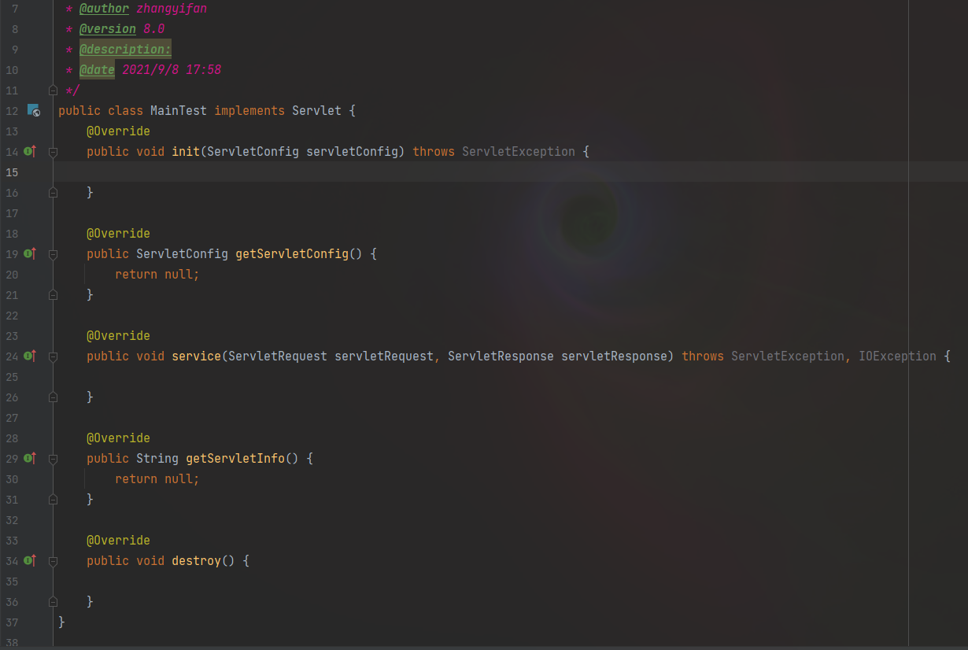
Task: Click the date value 2021/9/8 17:58
Action: click(x=172, y=69)
